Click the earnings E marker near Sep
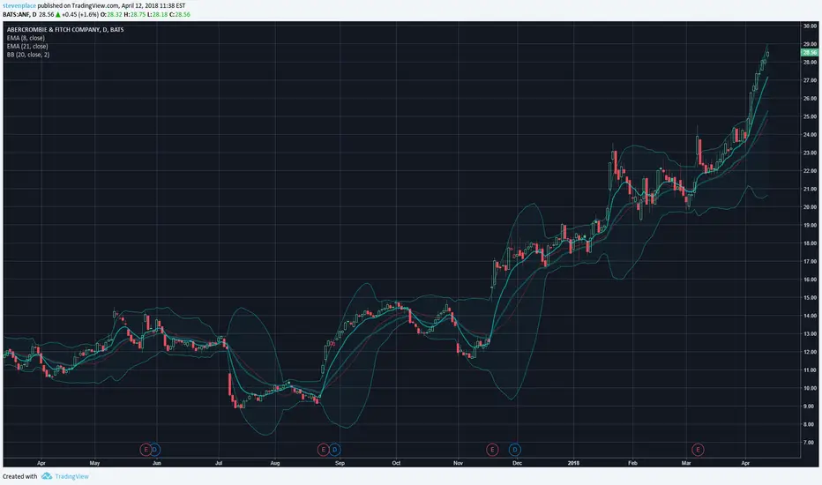Screen dimensions: 822x485 click(324, 450)
